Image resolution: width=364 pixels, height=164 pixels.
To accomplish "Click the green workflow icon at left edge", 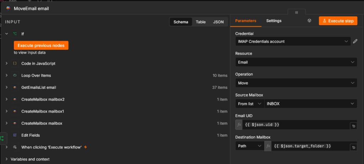I will [2, 138].
